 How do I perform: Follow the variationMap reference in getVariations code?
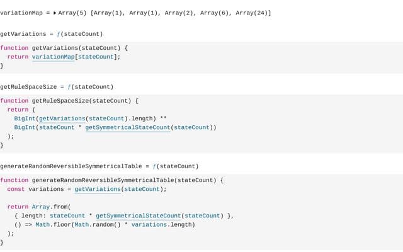[x=53, y=57]
